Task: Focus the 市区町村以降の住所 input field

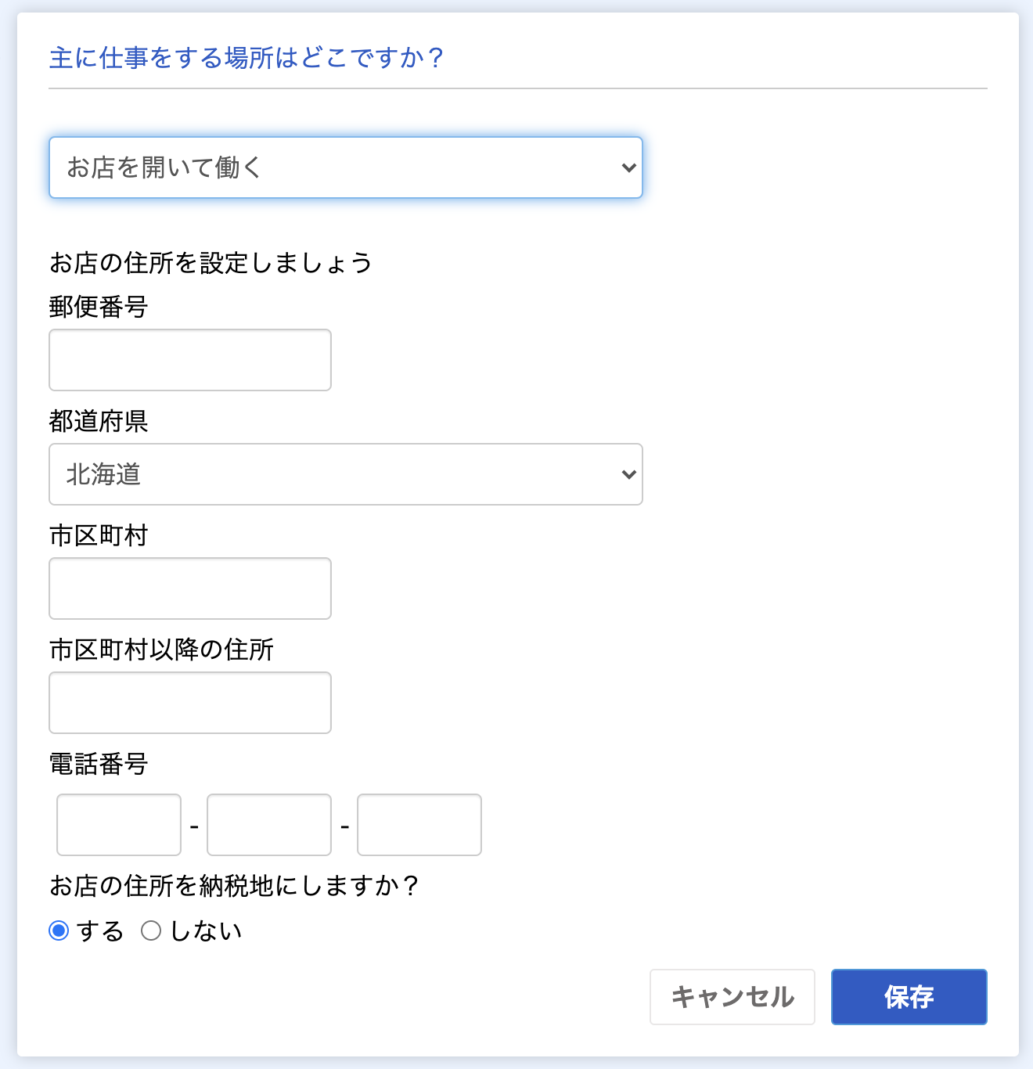Action: [x=190, y=703]
